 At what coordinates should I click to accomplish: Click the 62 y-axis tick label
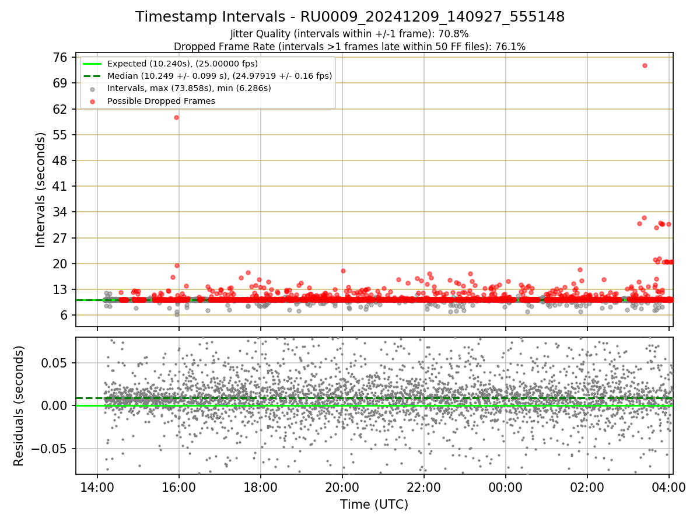60,109
